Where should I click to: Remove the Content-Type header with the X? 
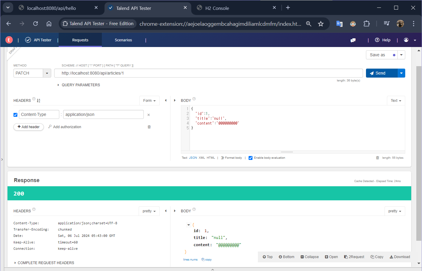pos(149,115)
